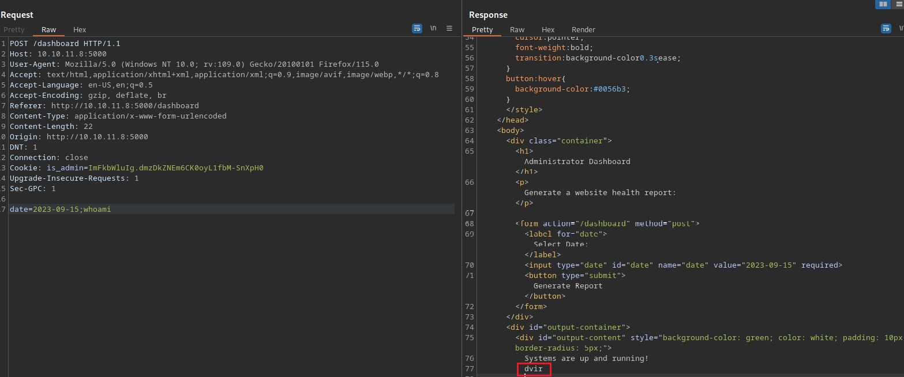Click the '</form>' closing tag
The width and height of the screenshot is (904, 377).
point(531,306)
